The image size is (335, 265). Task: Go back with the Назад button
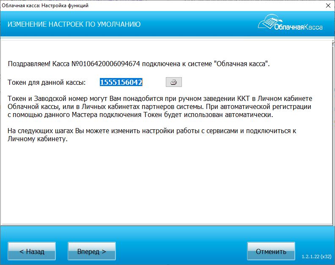[32, 251]
